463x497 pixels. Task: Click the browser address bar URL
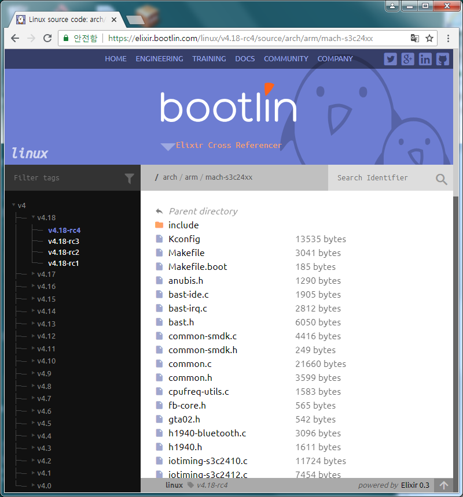[240, 38]
